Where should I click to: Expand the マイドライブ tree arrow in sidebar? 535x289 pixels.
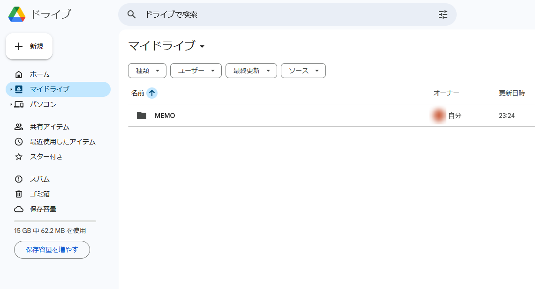point(11,89)
